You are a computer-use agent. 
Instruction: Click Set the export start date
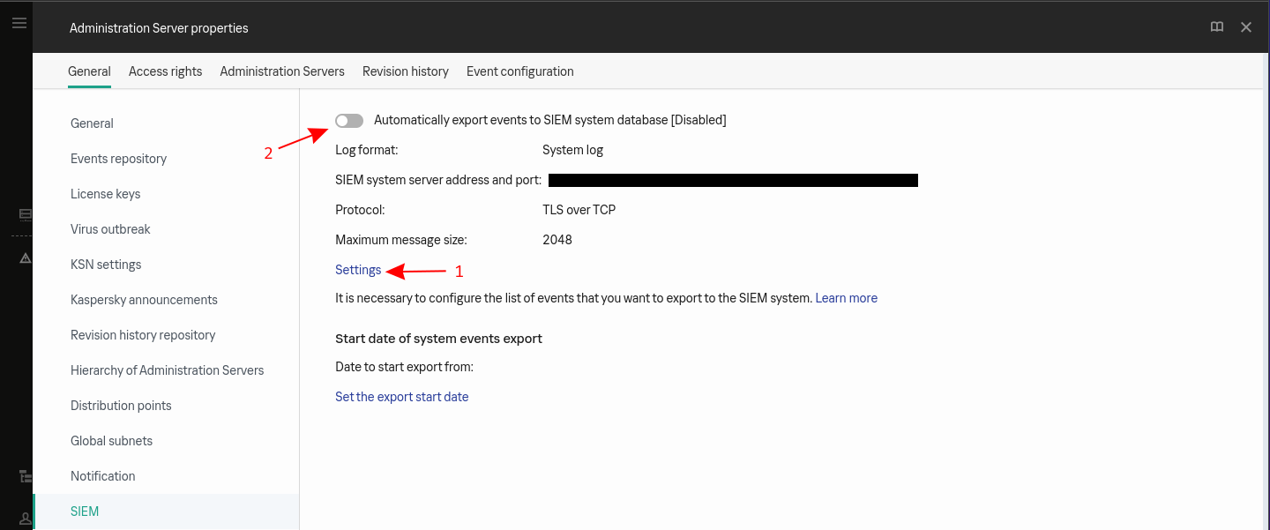pos(401,397)
